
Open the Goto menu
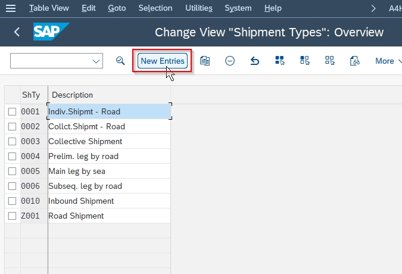click(117, 8)
